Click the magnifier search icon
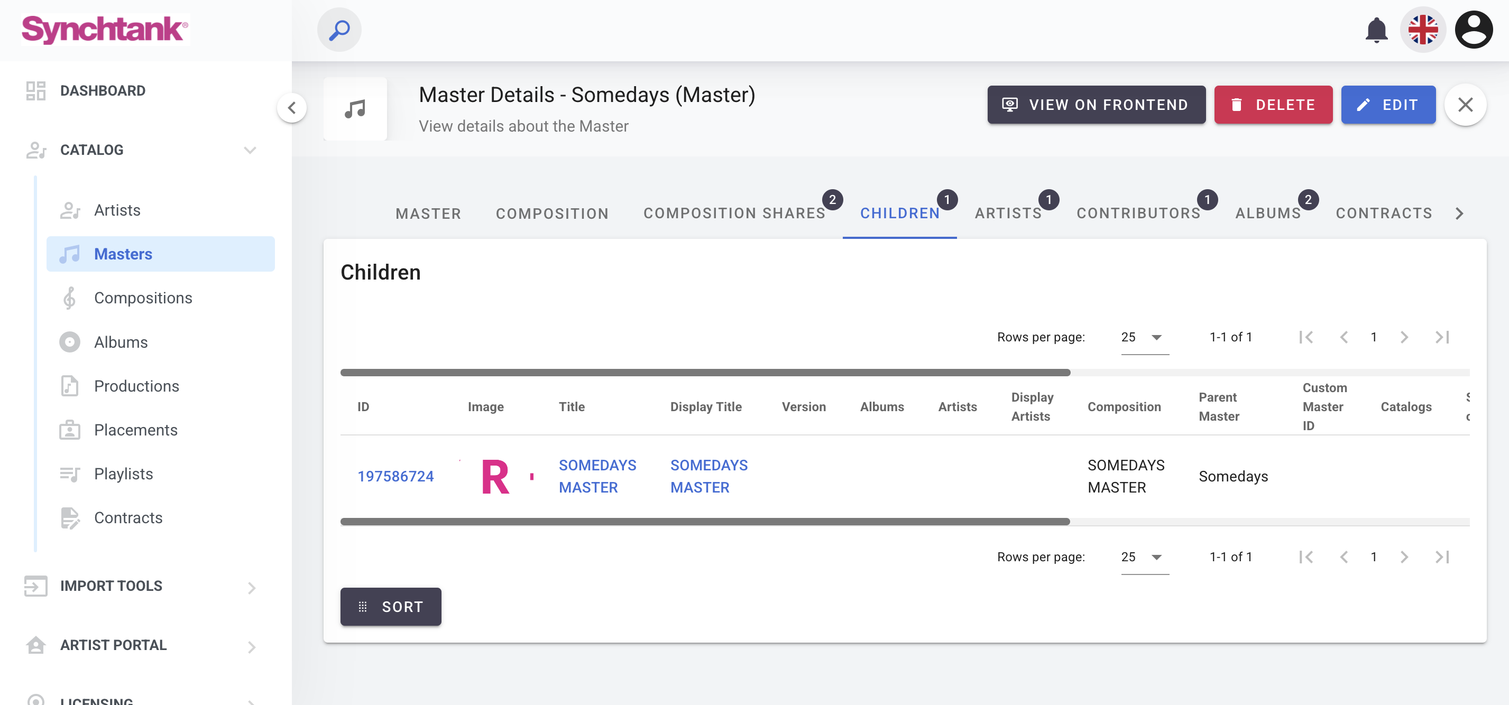Screen dimensions: 1509x705 point(339,30)
